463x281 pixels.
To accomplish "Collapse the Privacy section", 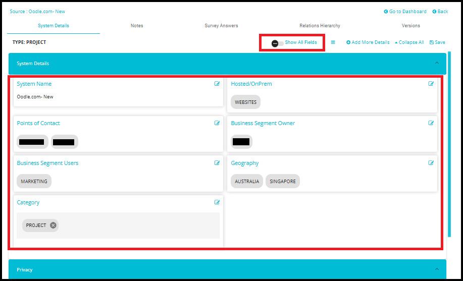I will (437, 270).
